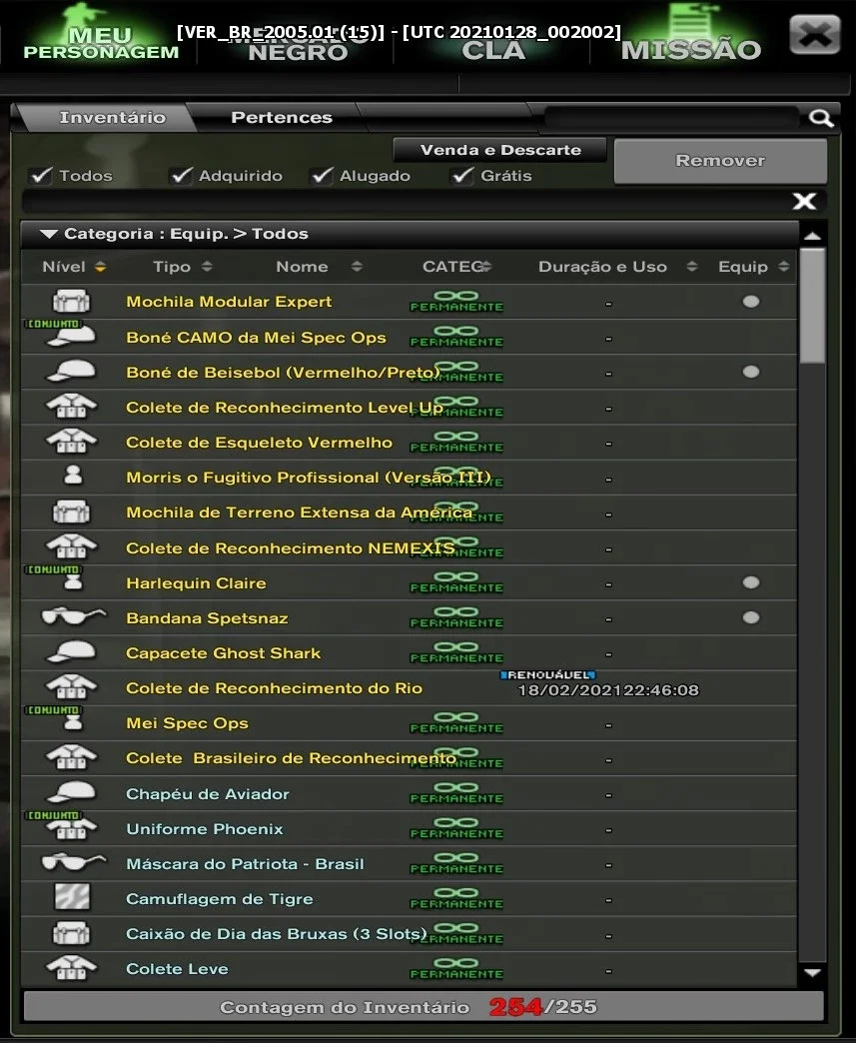The height and width of the screenshot is (1043, 856).
Task: Click the Morris o Fugitivo character icon
Action: (x=73, y=475)
